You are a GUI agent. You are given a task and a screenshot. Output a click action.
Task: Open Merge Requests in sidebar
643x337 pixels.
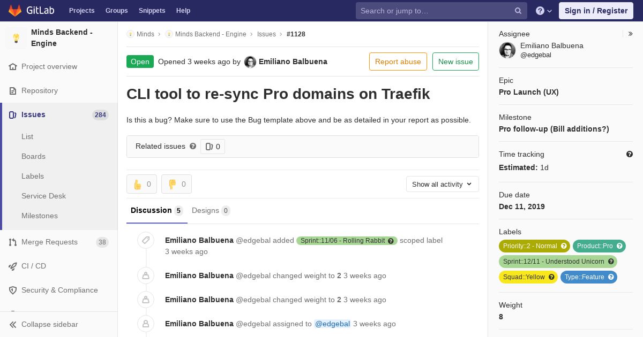point(49,242)
